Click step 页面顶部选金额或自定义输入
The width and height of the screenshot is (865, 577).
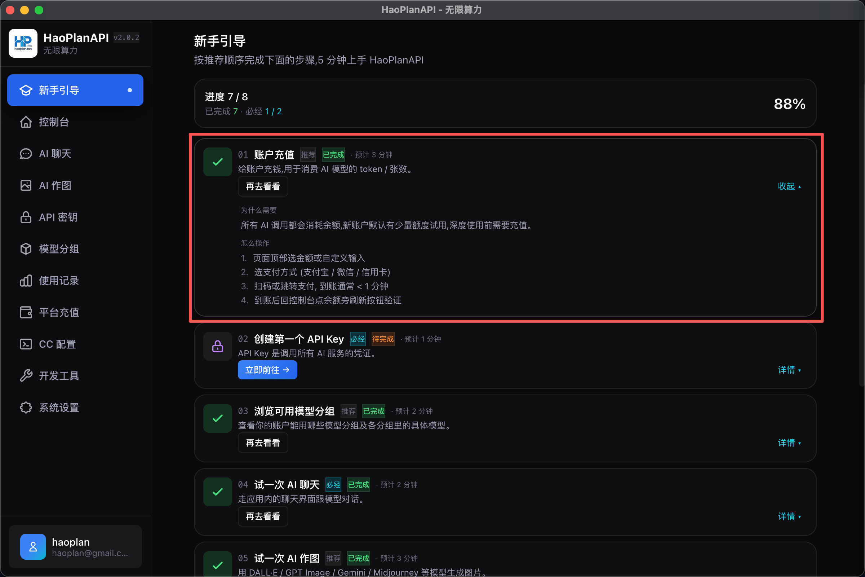[303, 258]
